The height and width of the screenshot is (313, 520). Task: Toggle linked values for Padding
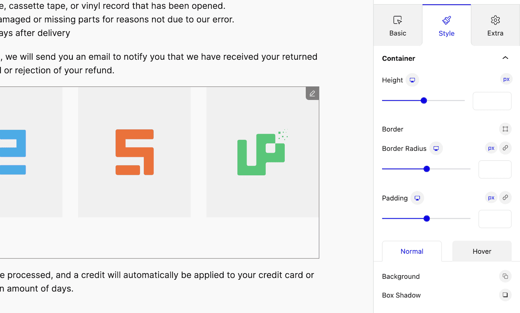505,198
